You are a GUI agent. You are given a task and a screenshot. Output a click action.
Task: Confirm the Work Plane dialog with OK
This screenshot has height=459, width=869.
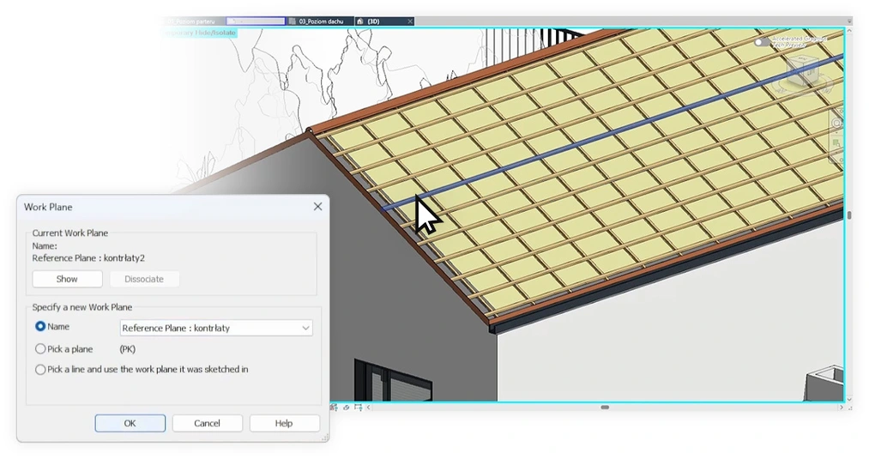point(130,423)
